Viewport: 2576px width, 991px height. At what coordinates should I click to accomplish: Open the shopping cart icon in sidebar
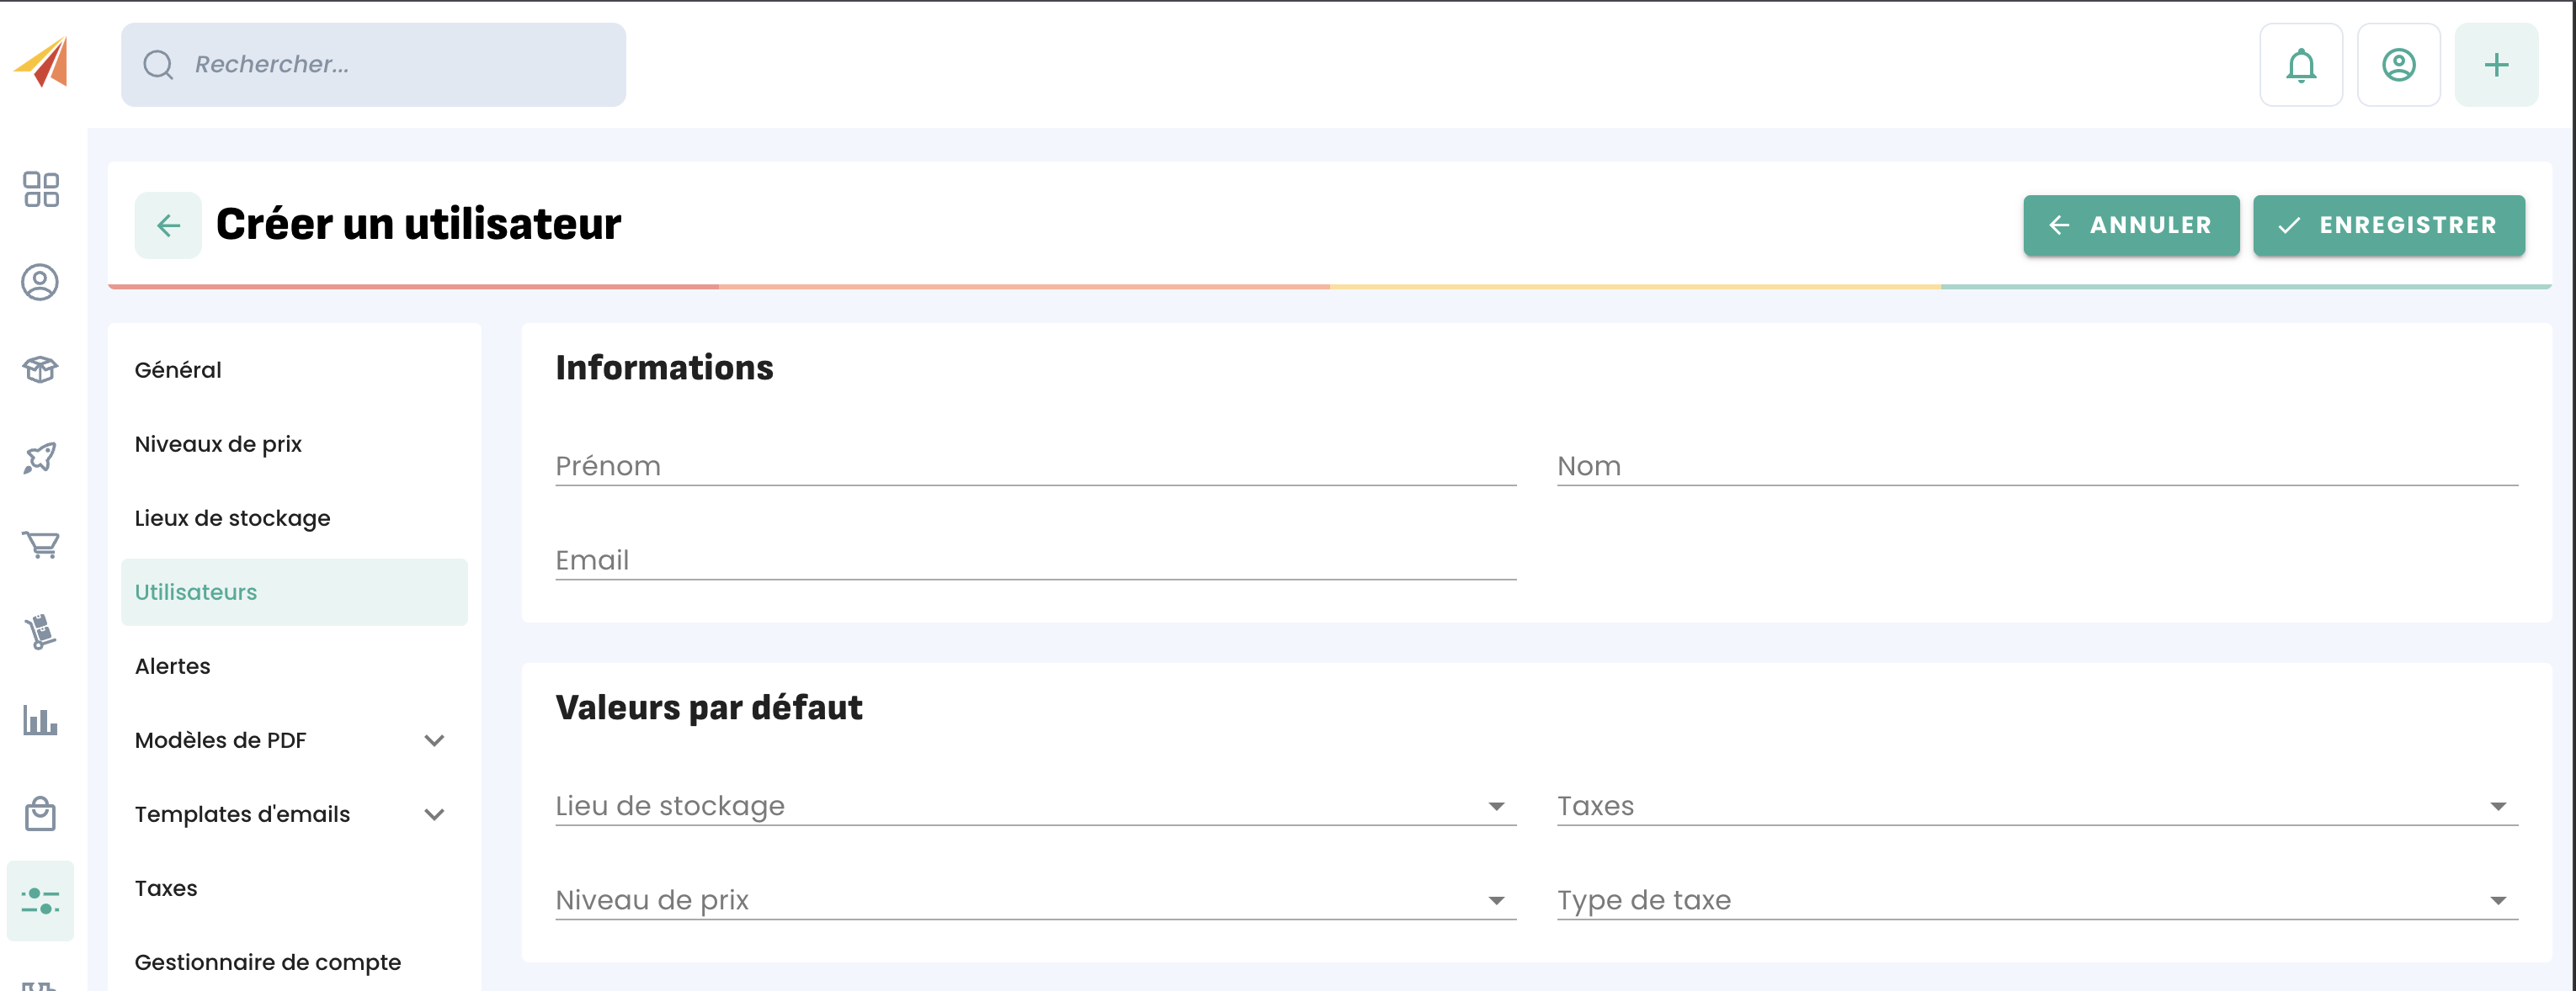(x=41, y=544)
